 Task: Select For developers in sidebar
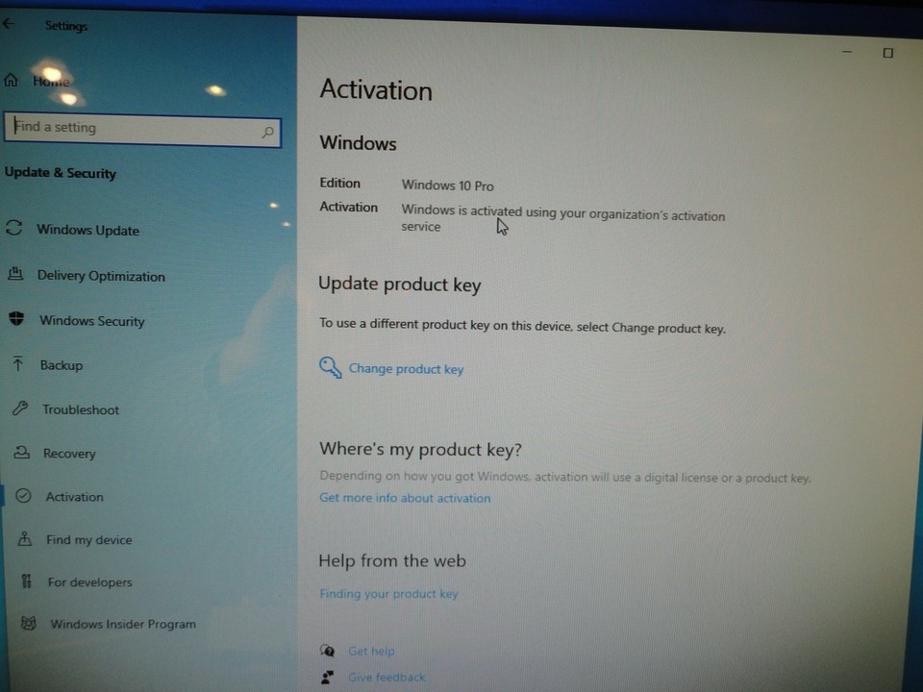pos(89,582)
